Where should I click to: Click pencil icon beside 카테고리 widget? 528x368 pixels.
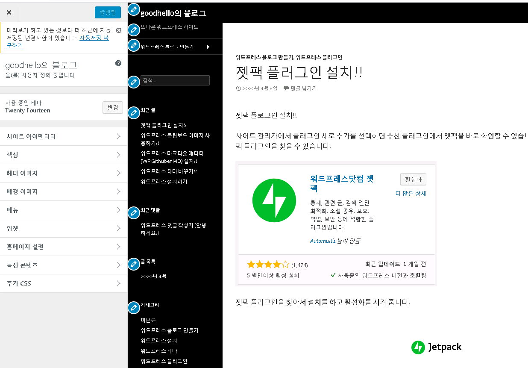coord(134,307)
